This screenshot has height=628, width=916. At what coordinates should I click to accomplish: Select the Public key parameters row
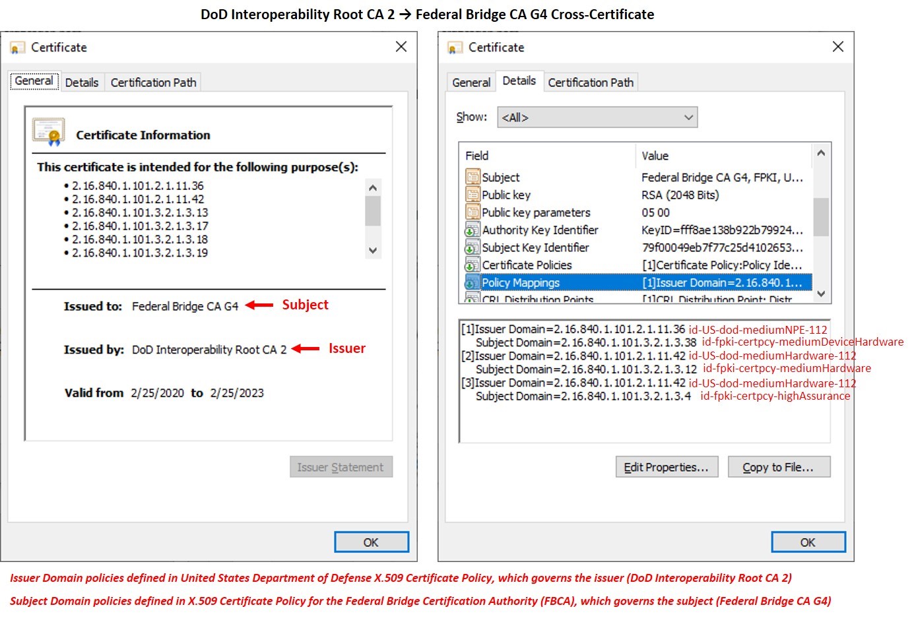click(x=637, y=212)
